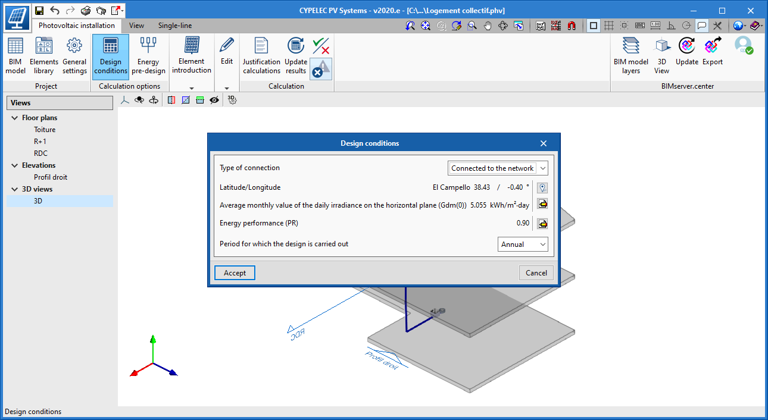Collapse the Elevations tree group
This screenshot has width=768, height=420.
(x=14, y=165)
